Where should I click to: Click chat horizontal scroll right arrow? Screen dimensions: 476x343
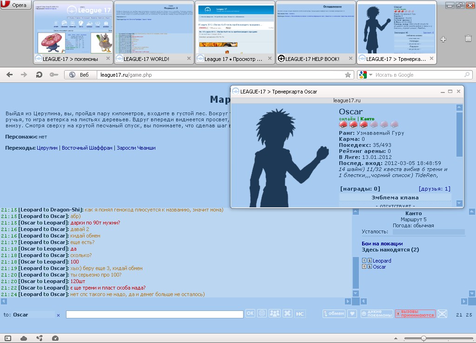coord(348,301)
